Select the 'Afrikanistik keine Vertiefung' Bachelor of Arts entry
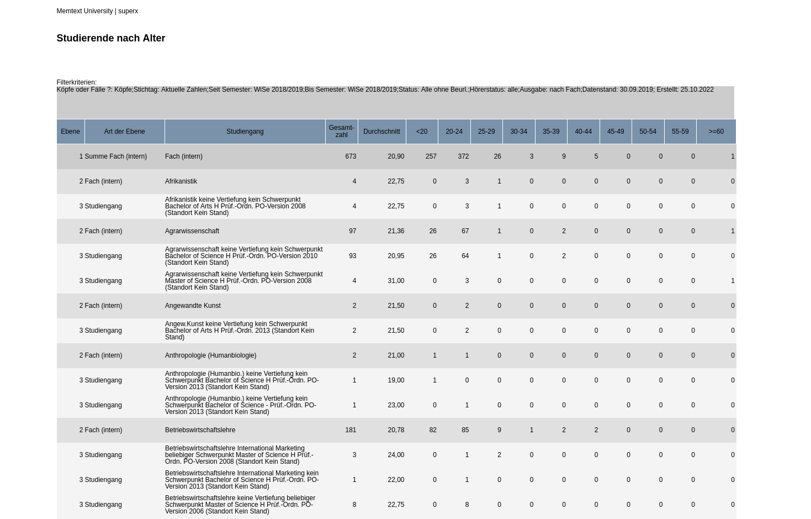 [x=235, y=206]
